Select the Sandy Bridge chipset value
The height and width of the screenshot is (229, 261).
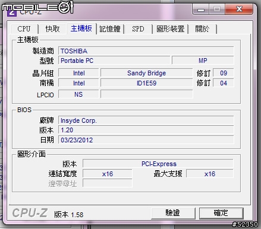pyautogui.click(x=147, y=73)
